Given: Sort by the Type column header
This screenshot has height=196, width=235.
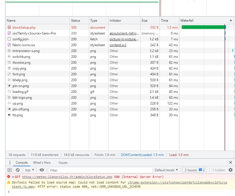Looking at the screenshot, I should 99,21.
